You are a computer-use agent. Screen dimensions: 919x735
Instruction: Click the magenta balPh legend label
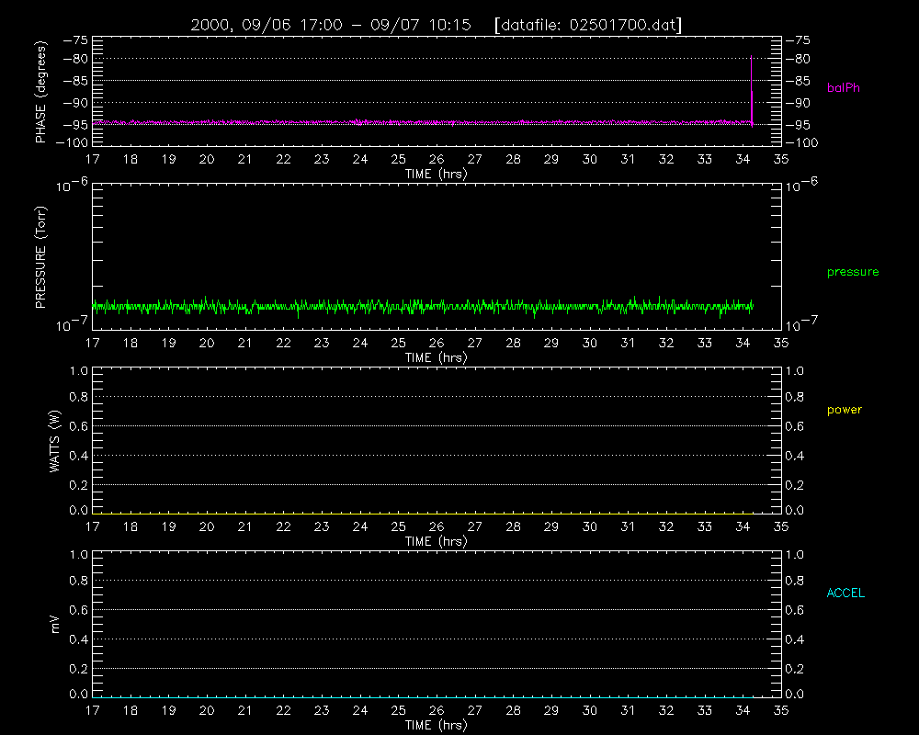point(843,88)
